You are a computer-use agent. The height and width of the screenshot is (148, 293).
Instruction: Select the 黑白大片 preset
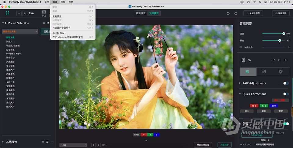(x=10, y=103)
